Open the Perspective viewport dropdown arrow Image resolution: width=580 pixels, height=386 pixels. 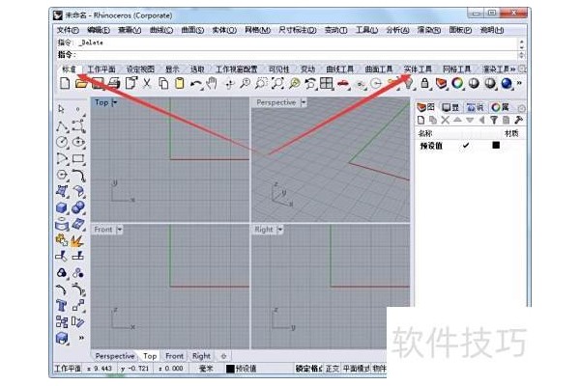[304, 102]
